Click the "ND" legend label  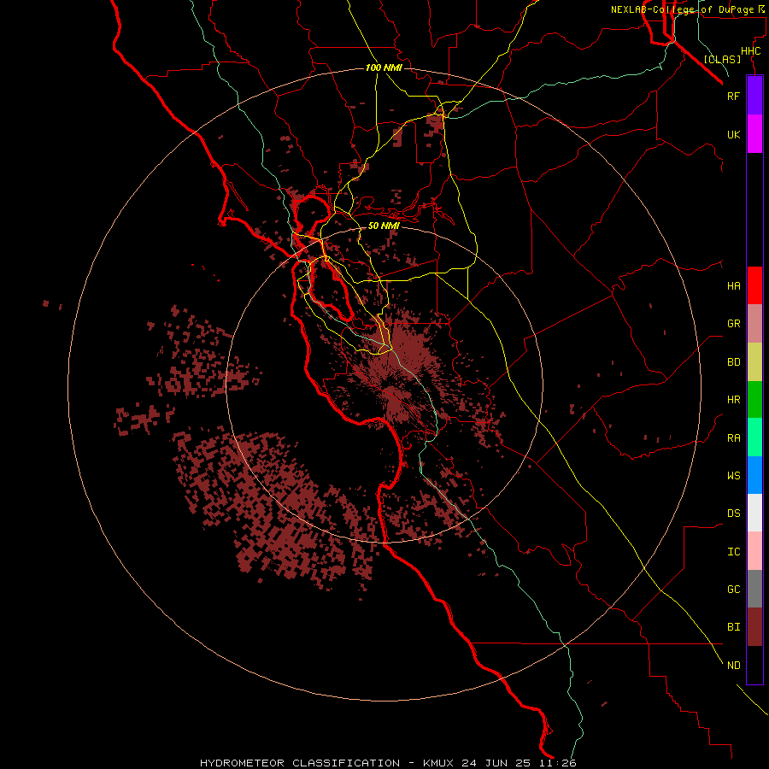pos(733,666)
